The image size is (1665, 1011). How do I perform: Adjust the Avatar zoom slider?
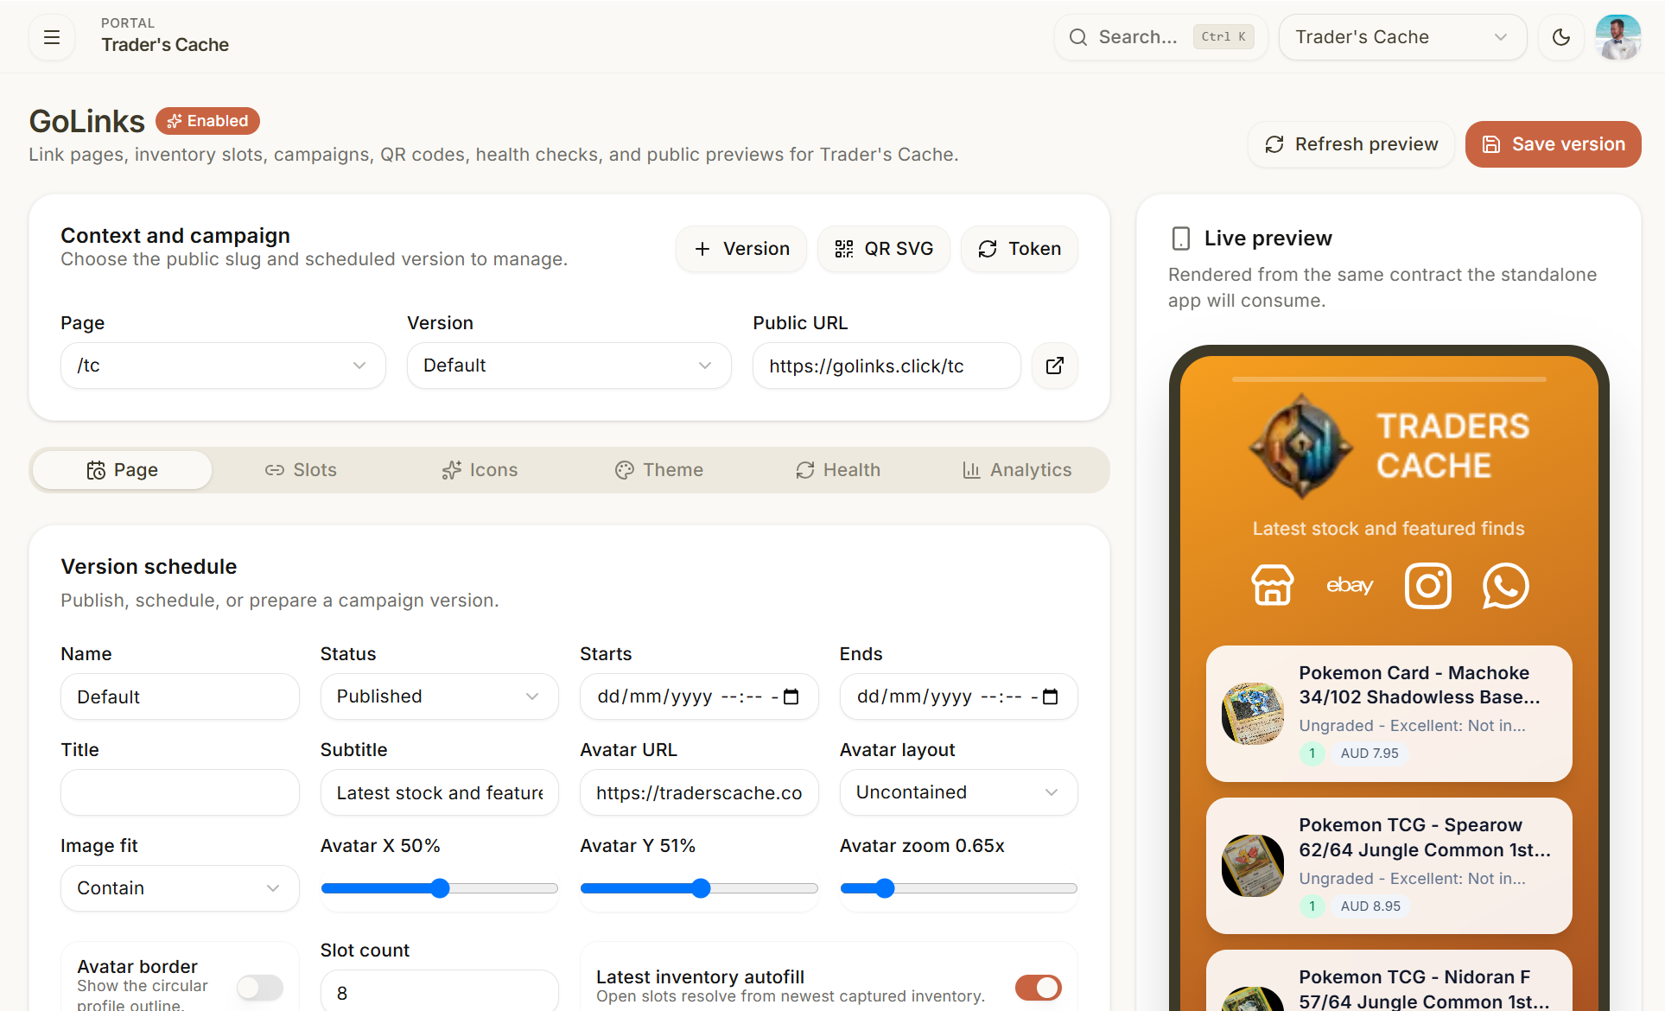(958, 888)
